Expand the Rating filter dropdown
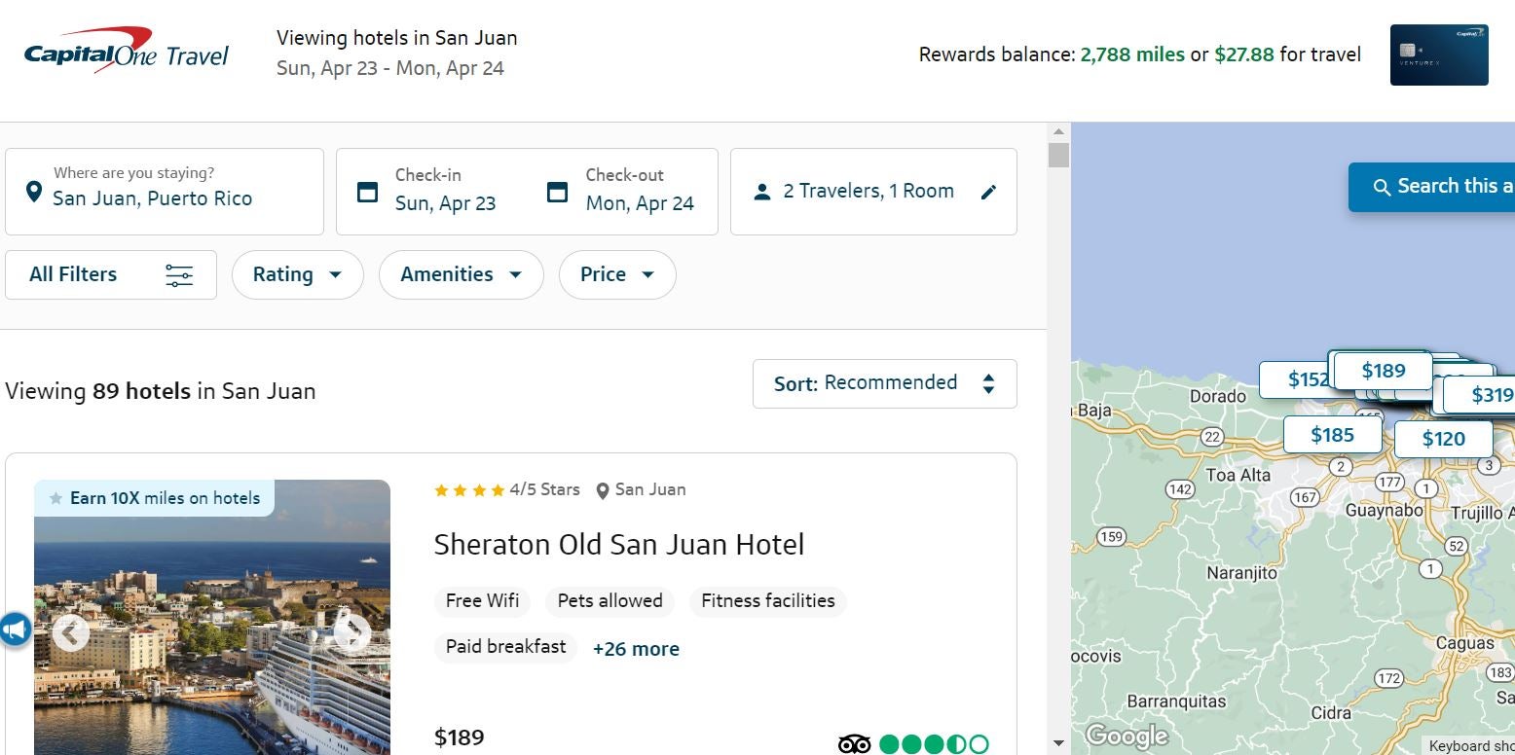Viewport: 1515px width, 755px height. click(297, 275)
